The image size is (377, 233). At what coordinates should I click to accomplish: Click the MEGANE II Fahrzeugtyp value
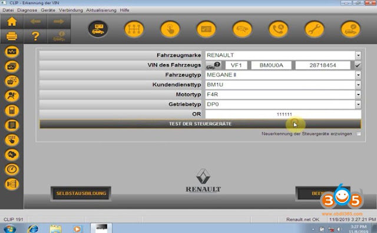pos(221,75)
